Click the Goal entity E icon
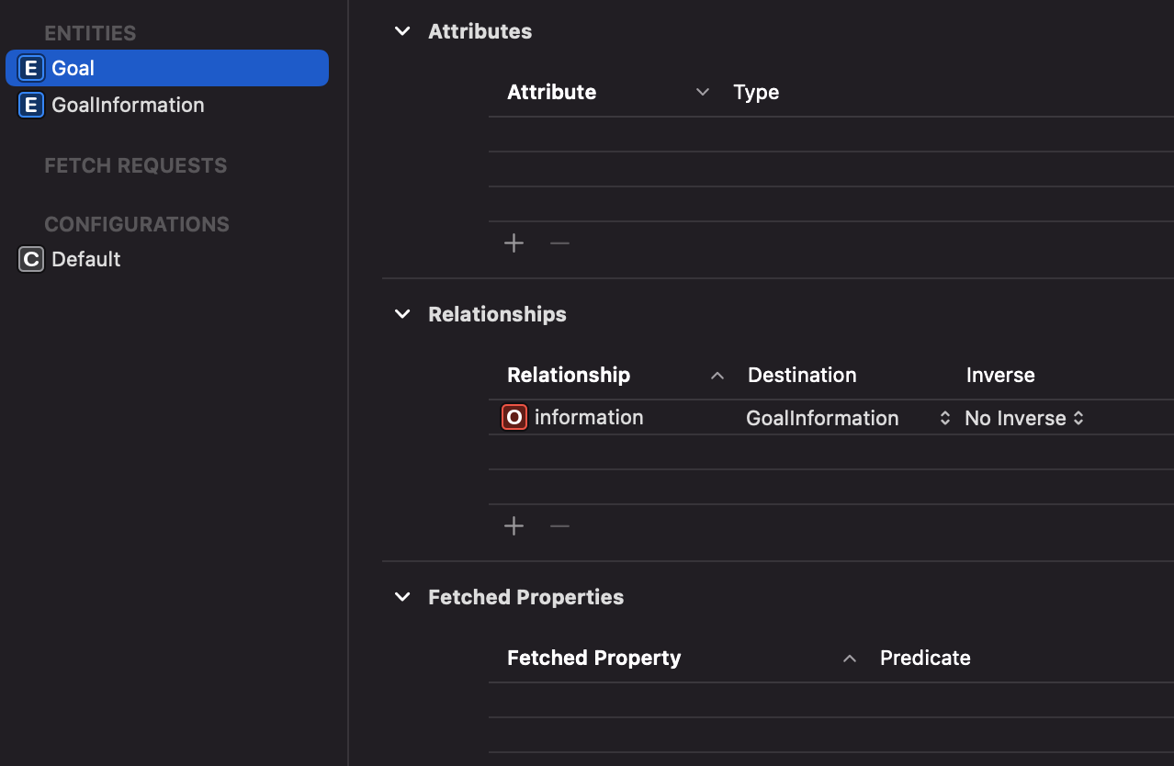The height and width of the screenshot is (766, 1174). [31, 68]
